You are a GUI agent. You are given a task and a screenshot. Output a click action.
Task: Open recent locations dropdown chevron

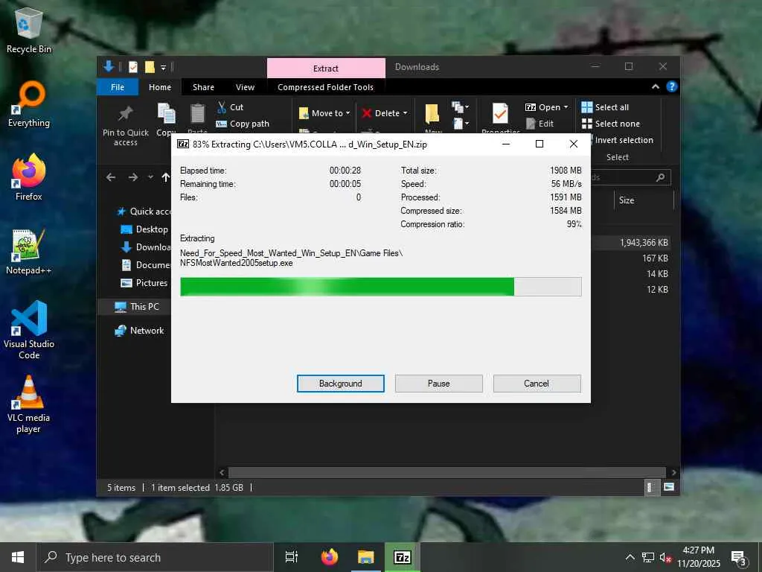coord(150,177)
